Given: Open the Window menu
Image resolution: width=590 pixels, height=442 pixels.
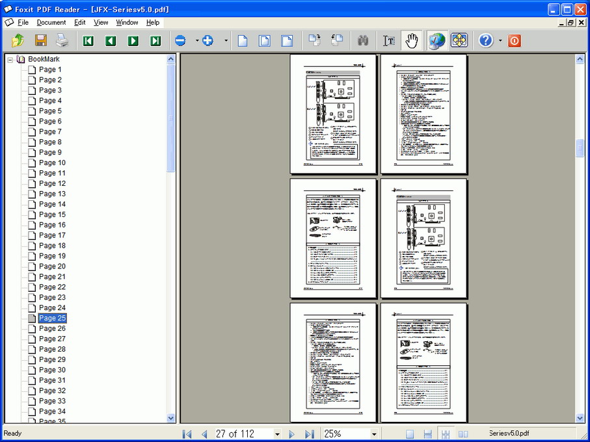Looking at the screenshot, I should [x=127, y=23].
